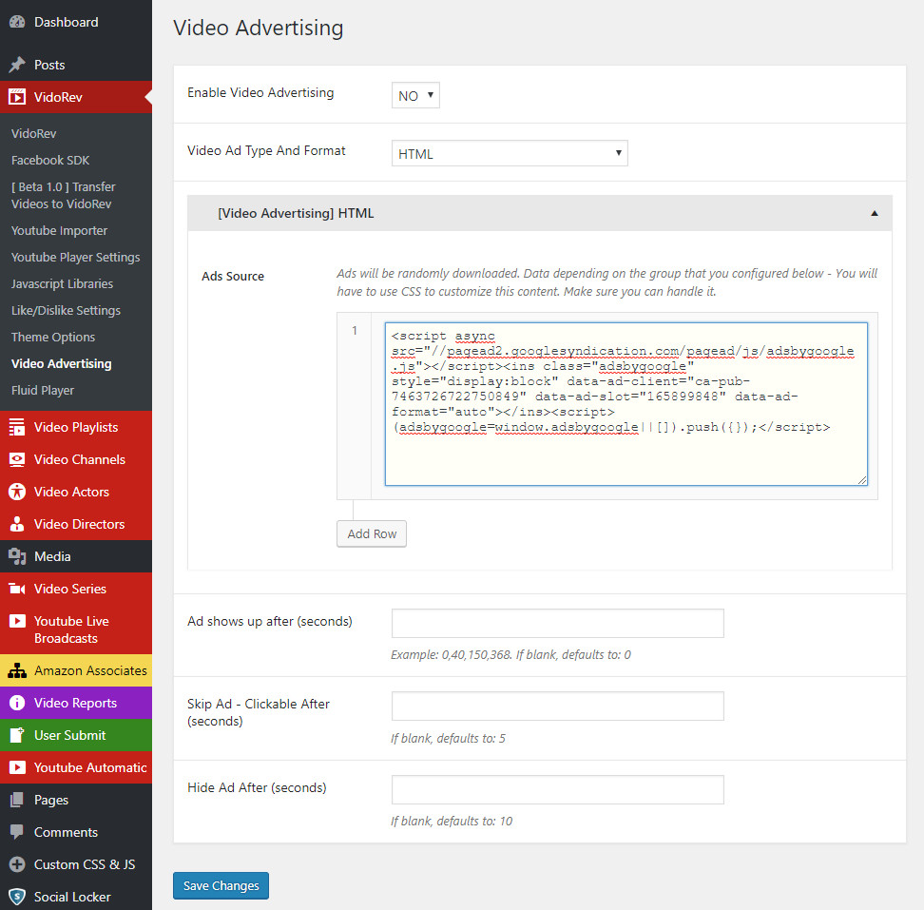Go to Fluid Player settings
Image resolution: width=924 pixels, height=910 pixels.
(43, 391)
